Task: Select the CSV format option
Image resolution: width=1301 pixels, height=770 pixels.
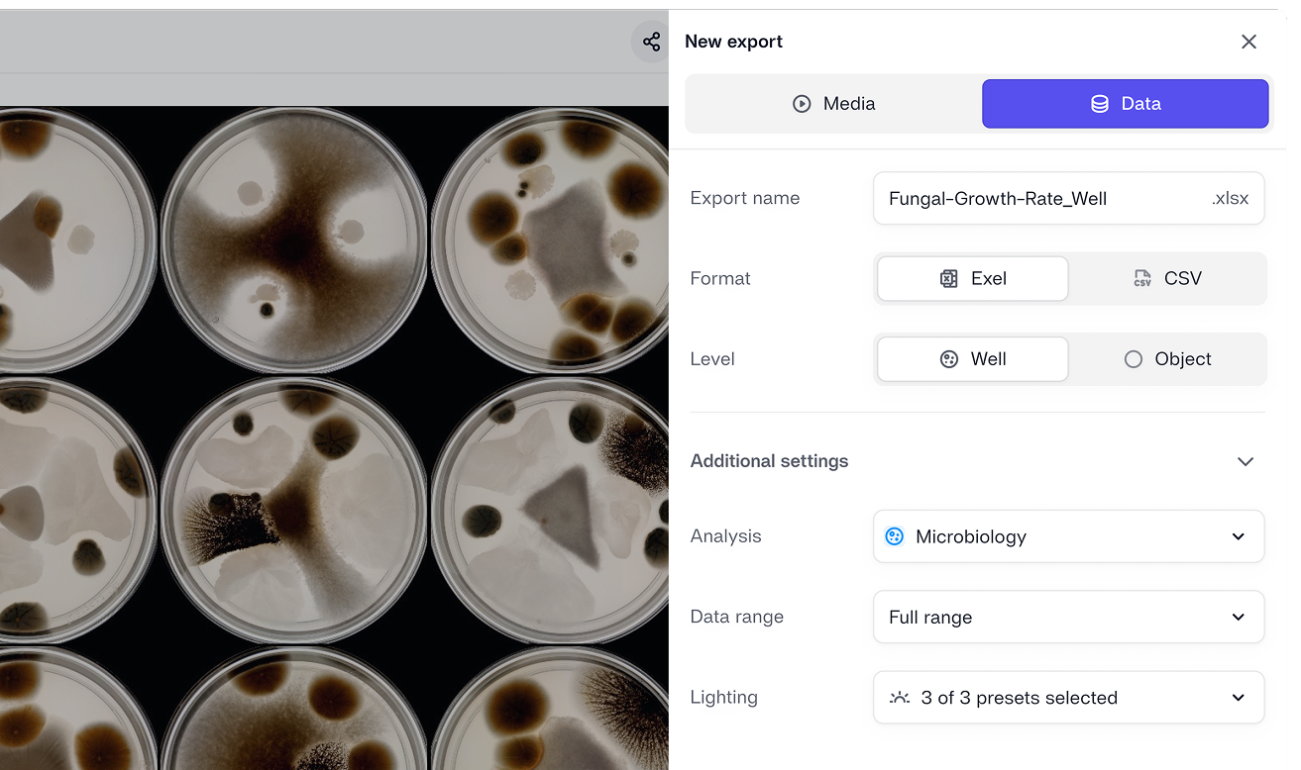Action: pyautogui.click(x=1167, y=279)
